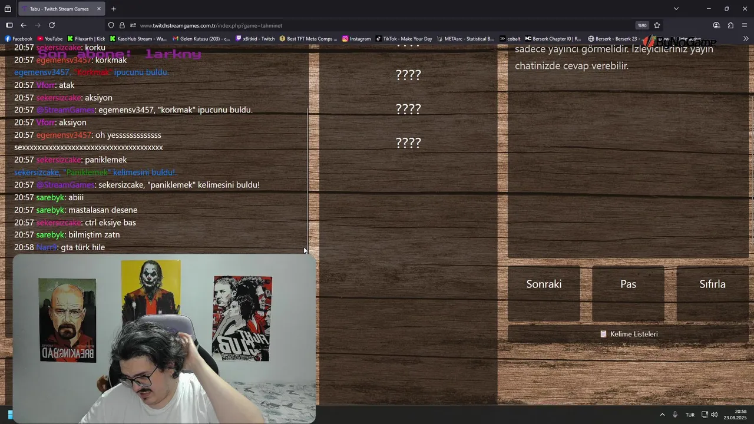
Task: Open Kelime Listeleri word lists
Action: (629, 334)
